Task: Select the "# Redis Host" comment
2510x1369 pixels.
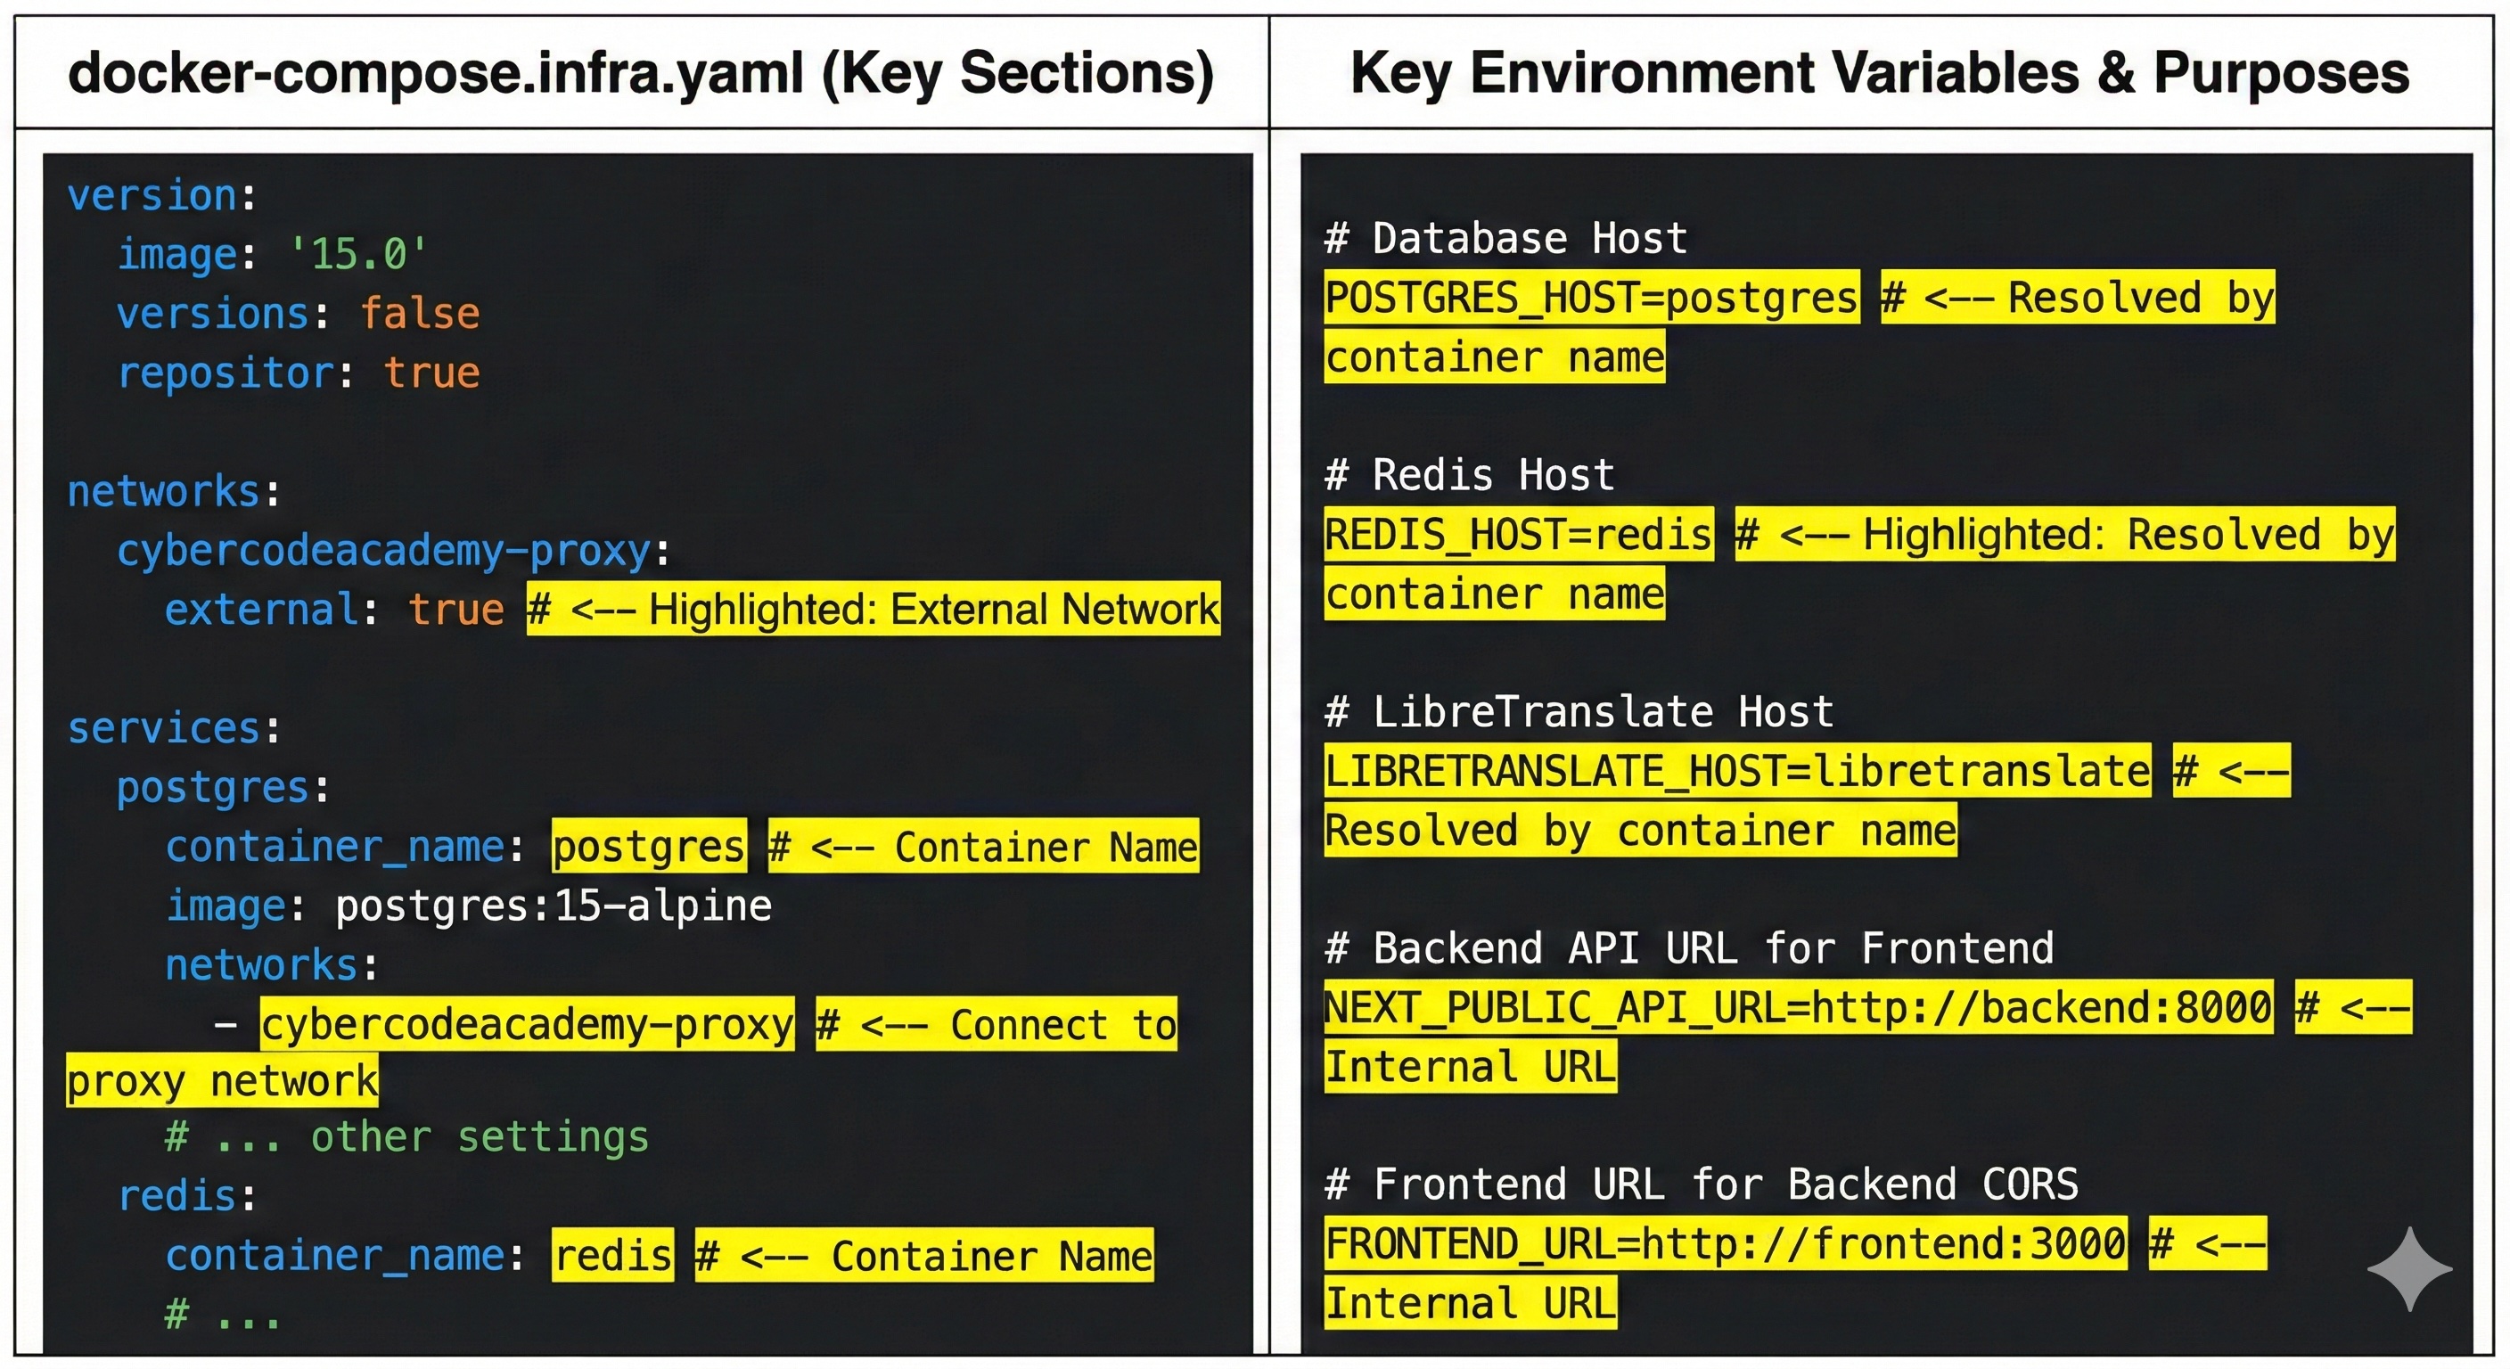Action: pos(1469,476)
